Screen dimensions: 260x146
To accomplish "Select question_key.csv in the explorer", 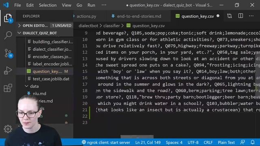I will [47, 71].
